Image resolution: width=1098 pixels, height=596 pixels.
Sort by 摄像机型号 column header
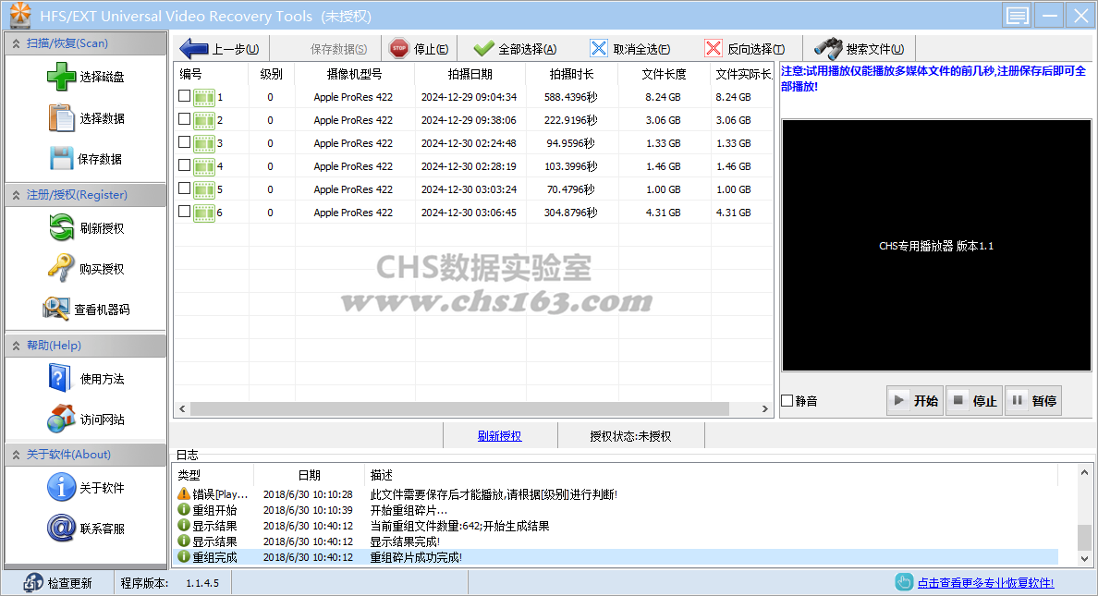pos(354,74)
